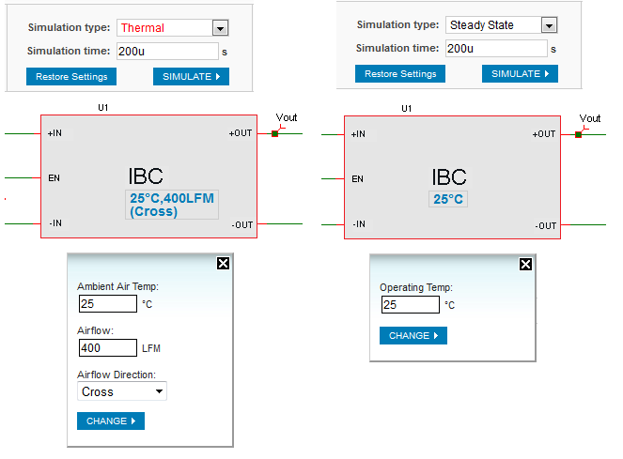Click the 25°C,400LFM (Cross) label
This screenshot has height=459, width=623.
coord(173,205)
